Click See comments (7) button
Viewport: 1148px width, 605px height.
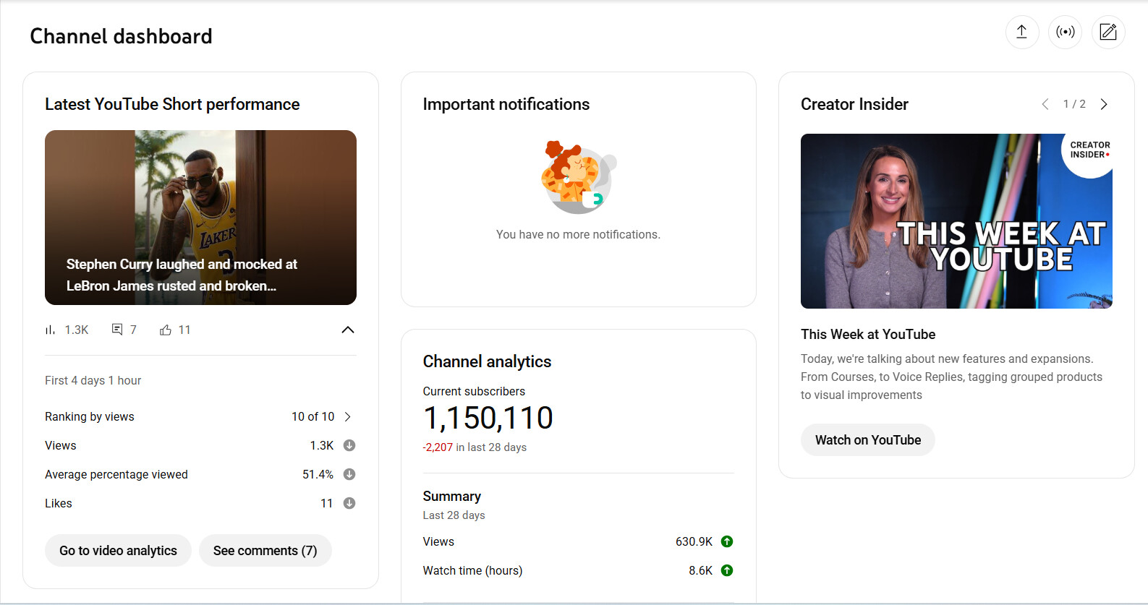click(x=265, y=551)
